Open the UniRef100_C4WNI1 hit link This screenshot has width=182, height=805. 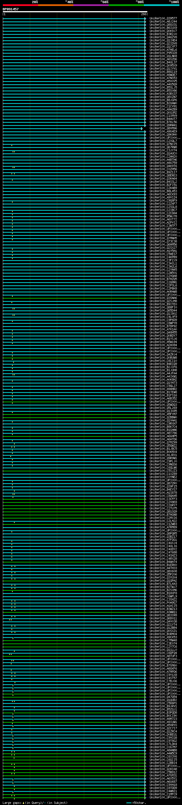163,791
